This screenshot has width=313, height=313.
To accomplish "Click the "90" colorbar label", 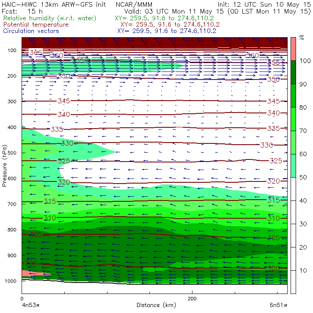I will [303, 84].
